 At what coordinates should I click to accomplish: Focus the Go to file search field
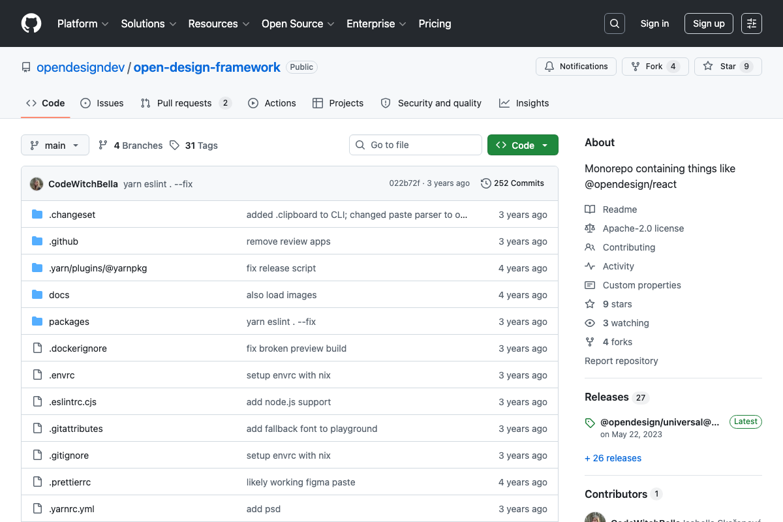(416, 145)
